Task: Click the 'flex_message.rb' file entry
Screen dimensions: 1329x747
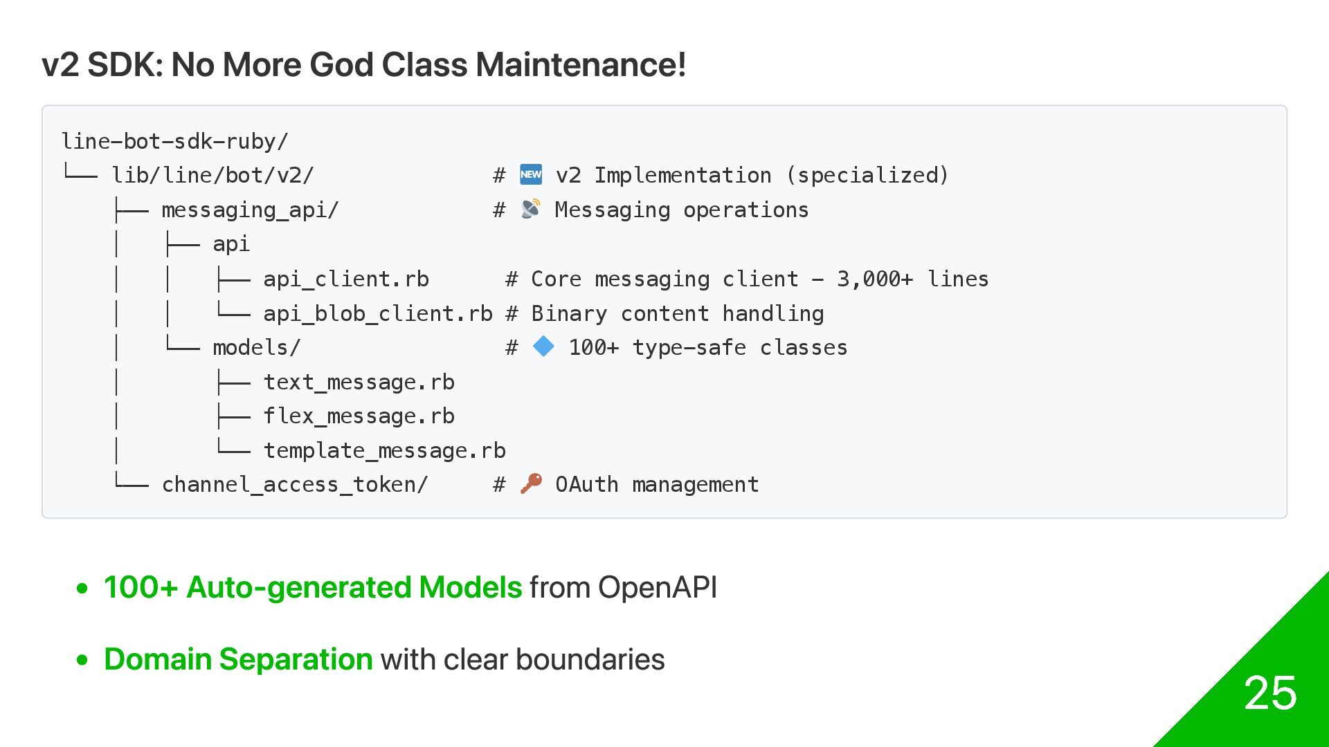Action: [x=359, y=416]
